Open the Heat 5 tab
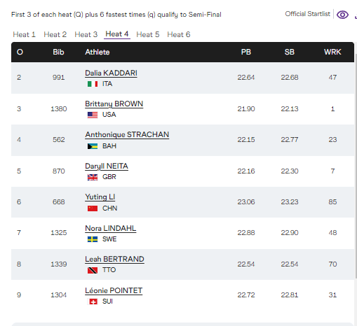This screenshot has width=357, height=326. 148,34
